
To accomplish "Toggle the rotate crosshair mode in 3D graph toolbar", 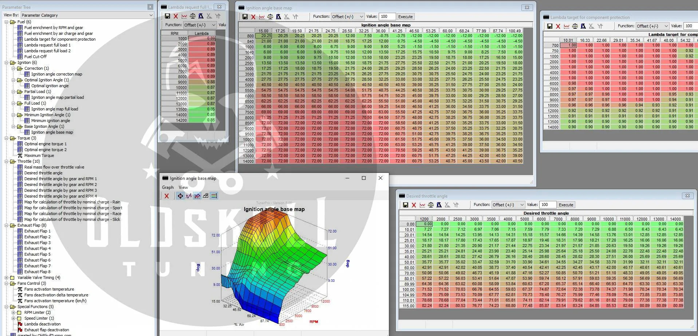I will click(x=180, y=196).
